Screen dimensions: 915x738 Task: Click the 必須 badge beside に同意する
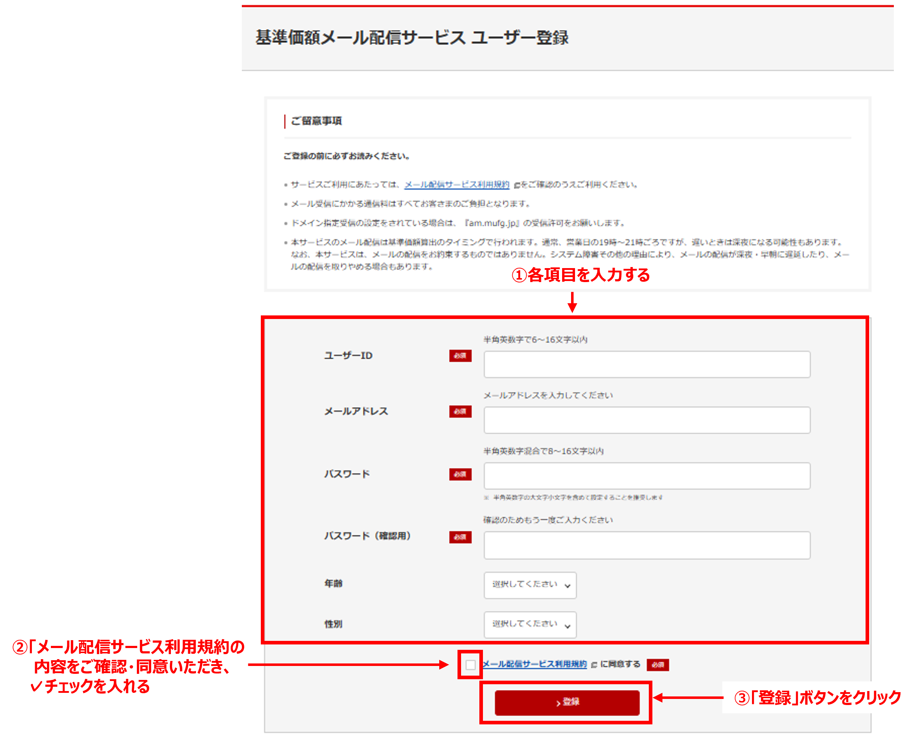(657, 665)
